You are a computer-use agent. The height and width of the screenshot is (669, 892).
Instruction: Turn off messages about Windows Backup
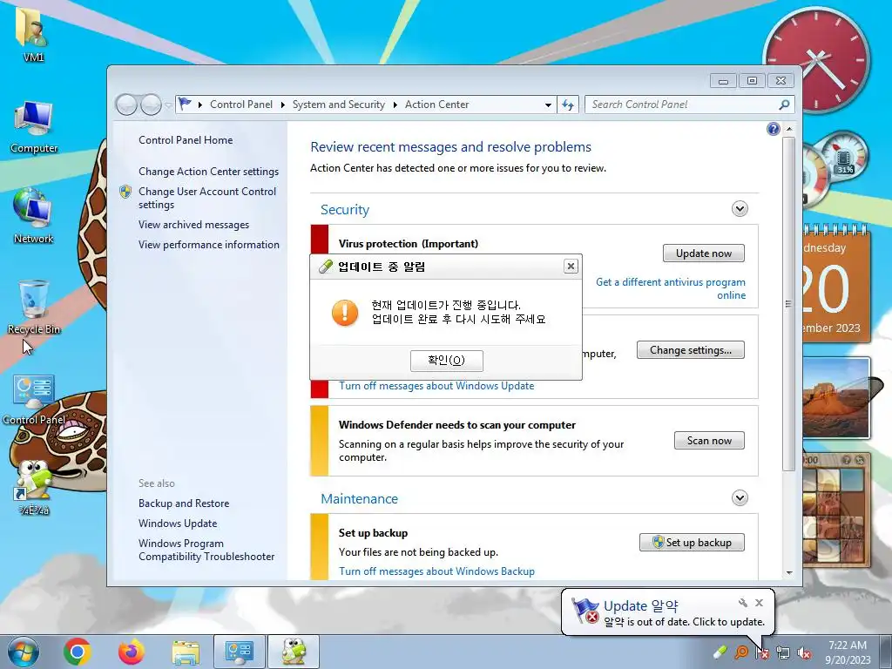click(437, 571)
